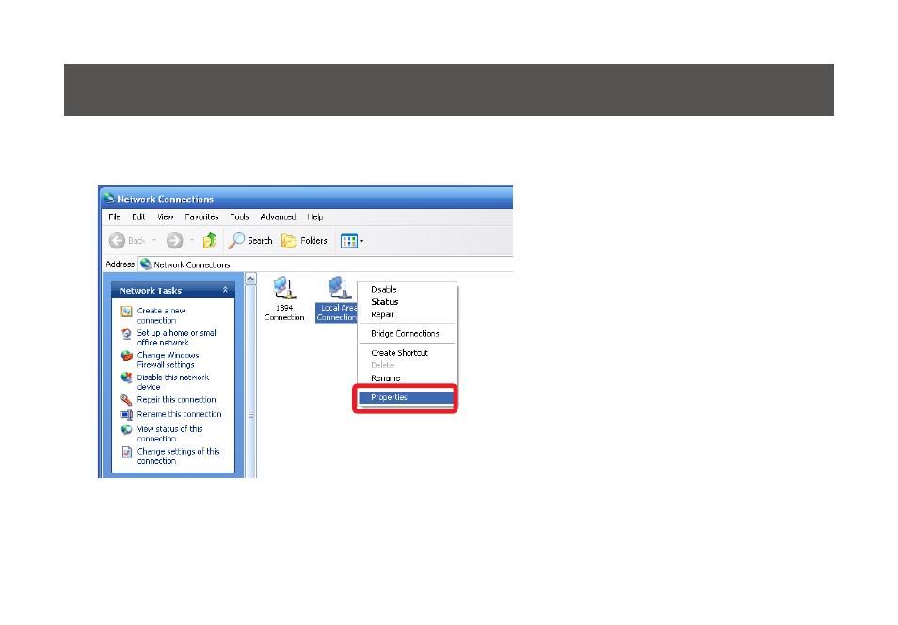Click Change settings of this connection
The image size is (898, 625).
tap(178, 456)
